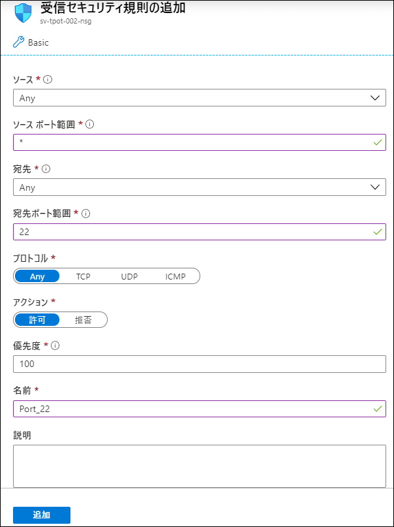394x527 pixels.
Task: Click green checkmark in 名前 field
Action: coord(376,409)
